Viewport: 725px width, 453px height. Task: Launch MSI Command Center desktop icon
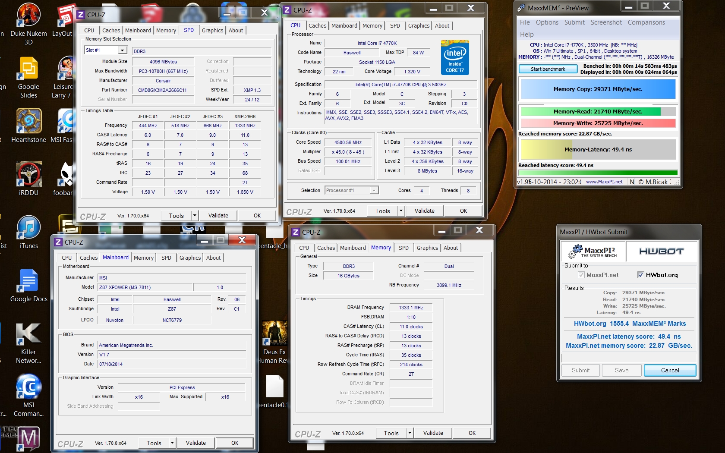pos(28,396)
